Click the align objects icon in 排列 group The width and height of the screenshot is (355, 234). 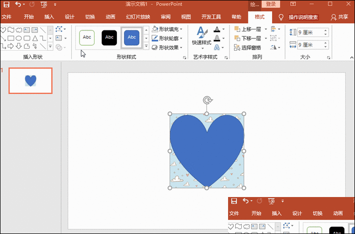coord(274,29)
